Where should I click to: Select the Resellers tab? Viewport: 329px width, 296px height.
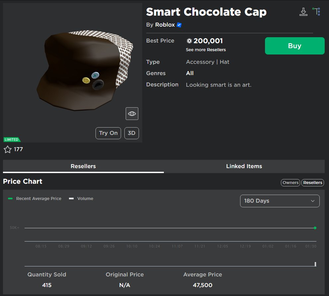tap(84, 166)
